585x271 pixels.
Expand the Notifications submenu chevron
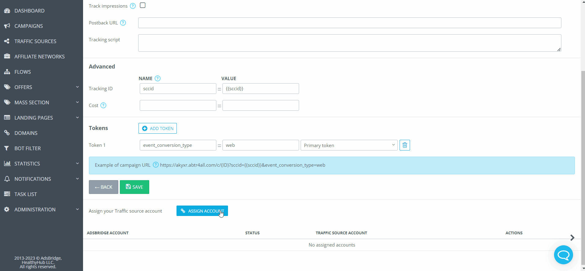[77, 179]
